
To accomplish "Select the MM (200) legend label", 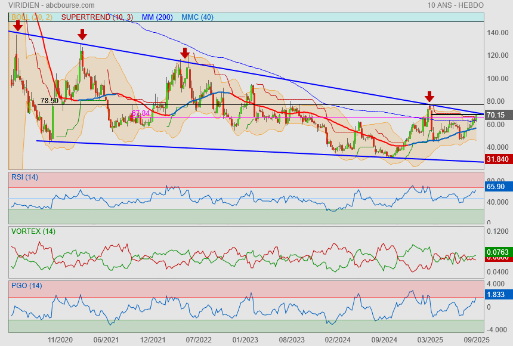I will pyautogui.click(x=157, y=17).
